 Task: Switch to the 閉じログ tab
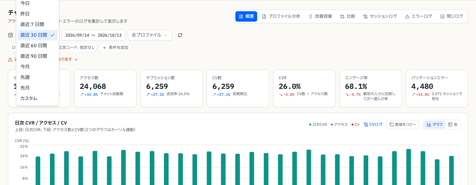tap(452, 16)
